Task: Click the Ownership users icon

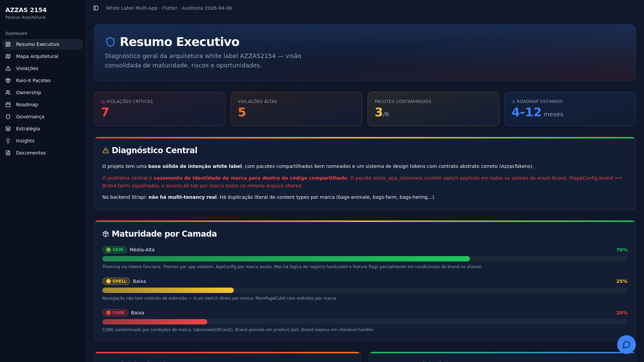Action: click(x=8, y=93)
